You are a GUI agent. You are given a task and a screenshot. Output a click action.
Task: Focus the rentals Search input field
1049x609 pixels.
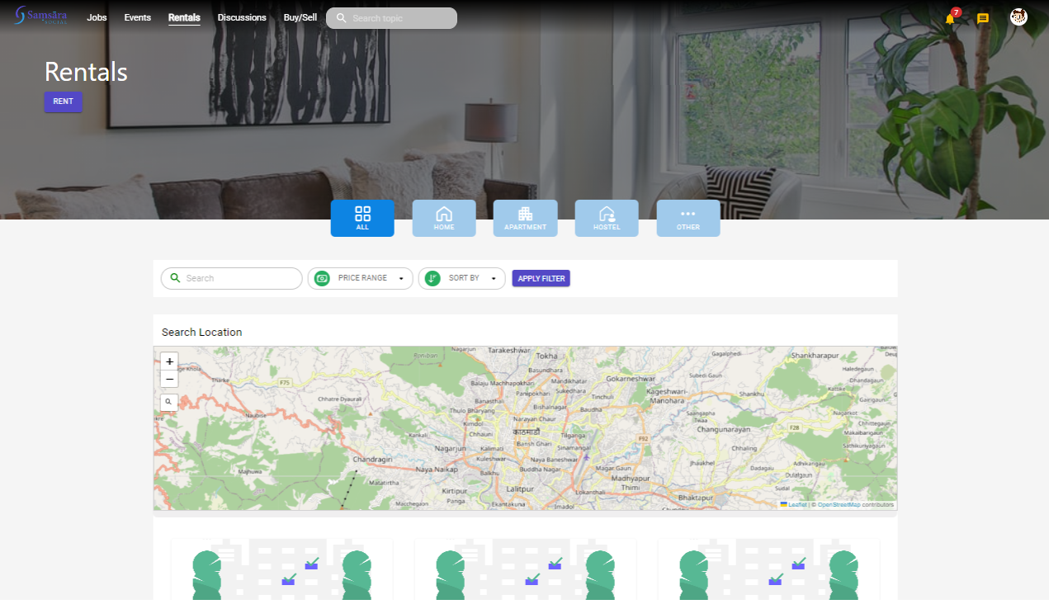(232, 278)
